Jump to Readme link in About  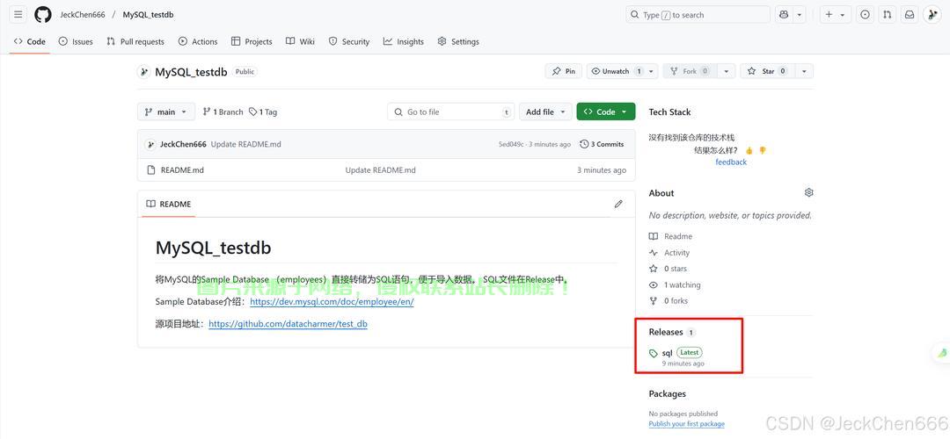coord(670,236)
